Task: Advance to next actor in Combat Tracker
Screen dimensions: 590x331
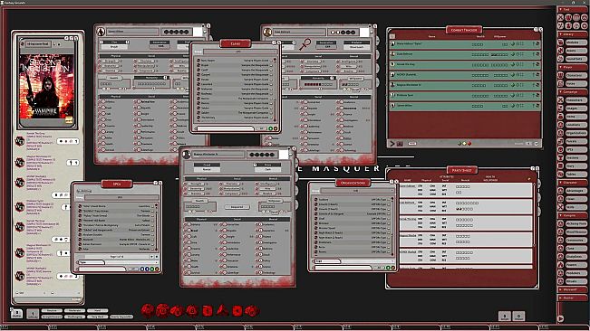Action: tap(392, 144)
